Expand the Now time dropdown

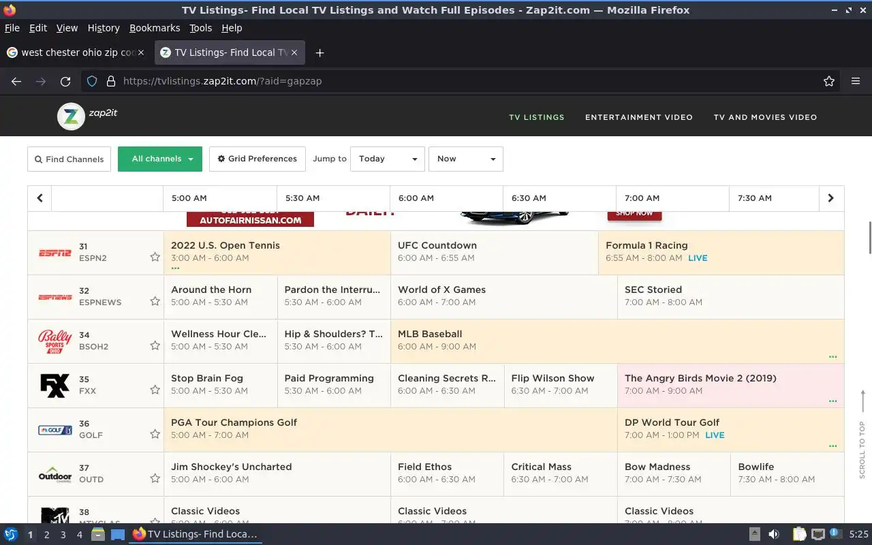466,159
